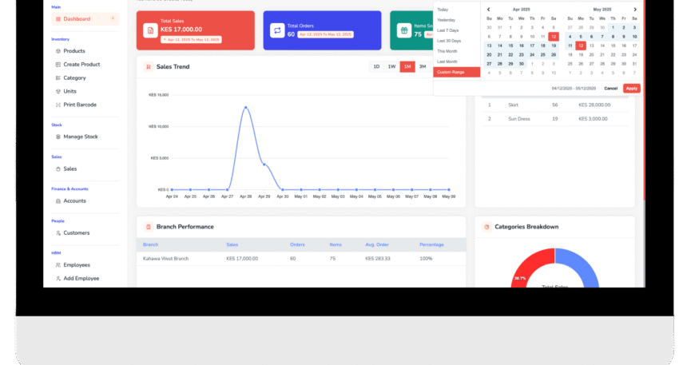The height and width of the screenshot is (365, 695).
Task: Click the Print Barcode icon
Action: pos(58,105)
